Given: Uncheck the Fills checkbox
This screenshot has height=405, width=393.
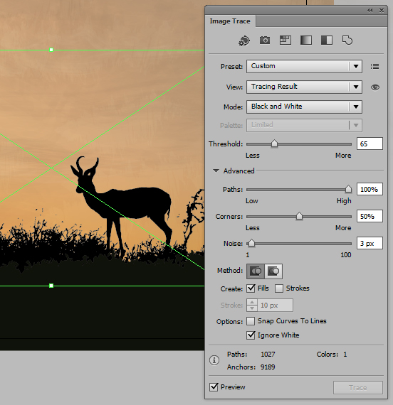Looking at the screenshot, I should click(x=251, y=288).
